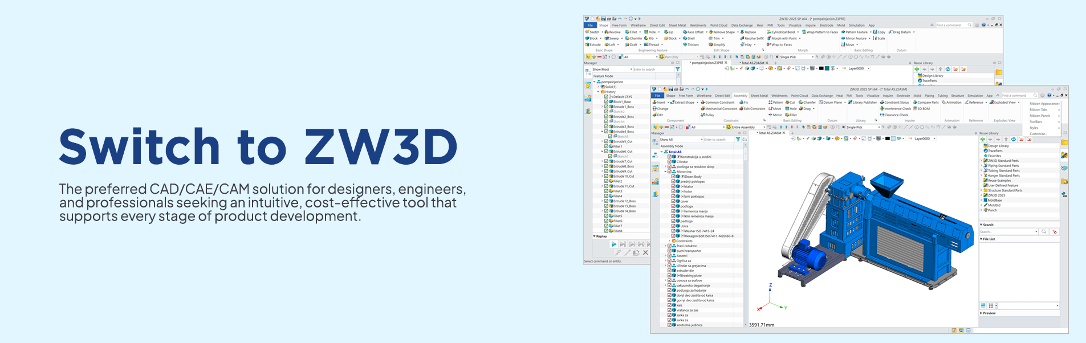The image size is (1086, 343).
Task: Click the Animation tool in the front window
Action: tap(951, 103)
